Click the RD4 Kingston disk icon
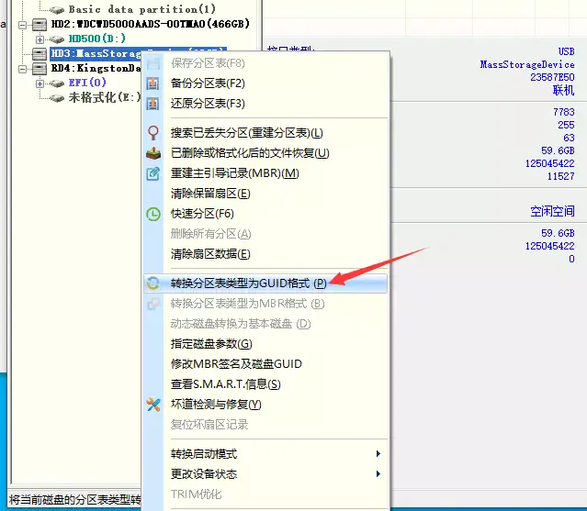Viewport: 587px width, 511px height. point(40,69)
